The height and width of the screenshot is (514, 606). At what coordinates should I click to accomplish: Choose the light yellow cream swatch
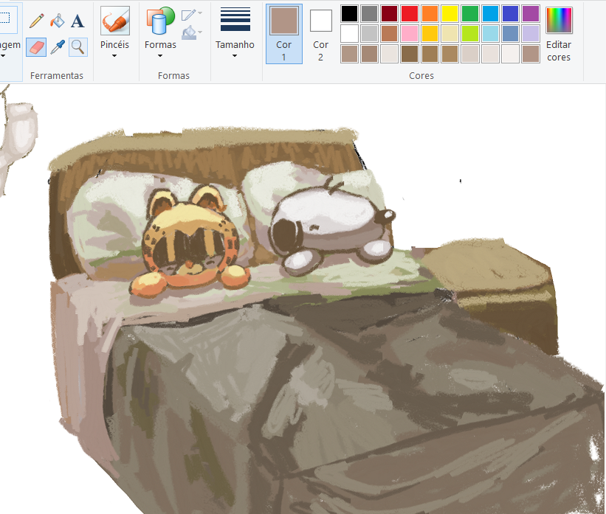[450, 34]
